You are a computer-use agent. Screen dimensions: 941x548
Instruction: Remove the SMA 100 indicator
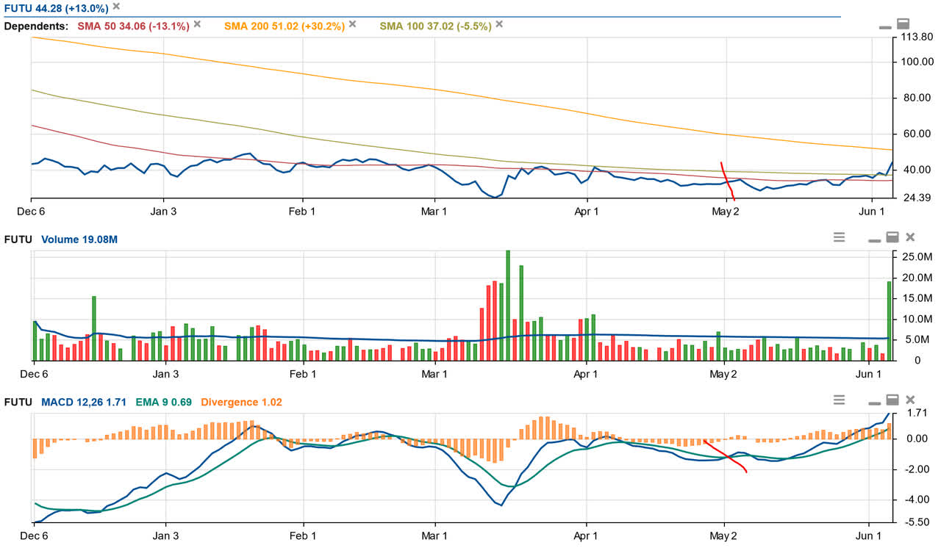click(499, 24)
